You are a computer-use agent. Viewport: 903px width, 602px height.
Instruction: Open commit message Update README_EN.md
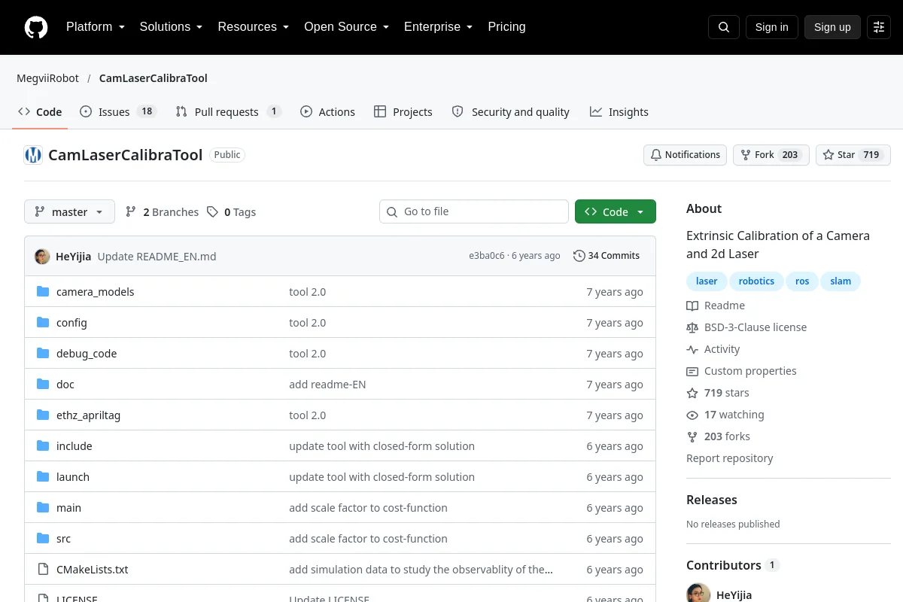[157, 256]
